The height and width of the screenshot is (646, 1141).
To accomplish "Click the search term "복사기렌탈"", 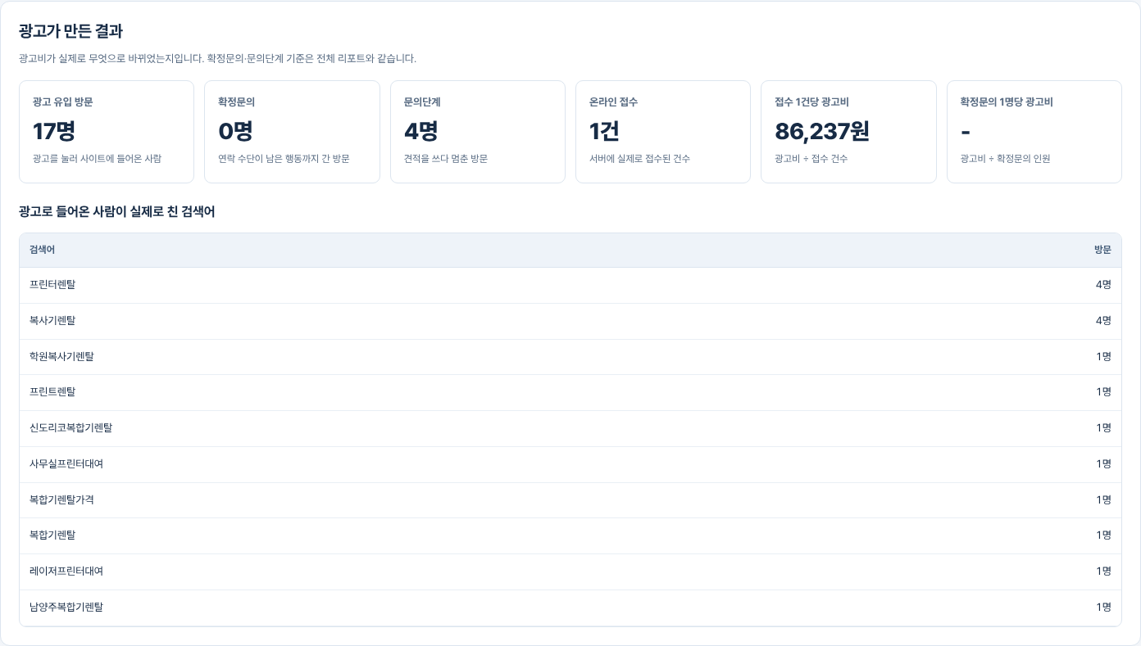I will click(52, 321).
